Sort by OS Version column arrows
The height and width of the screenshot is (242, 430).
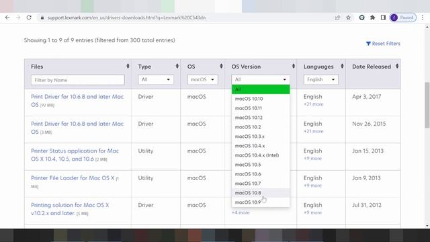(294, 66)
